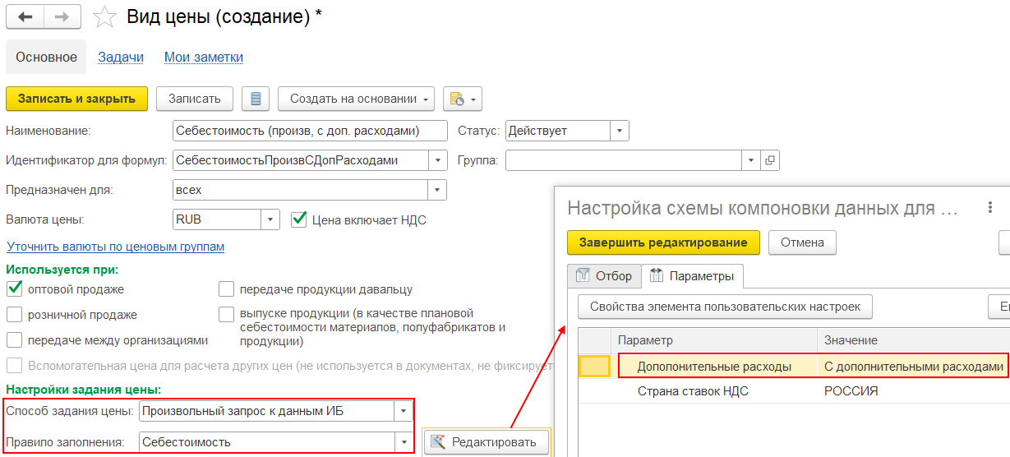
Task: Click the back navigation arrow
Action: point(25,16)
